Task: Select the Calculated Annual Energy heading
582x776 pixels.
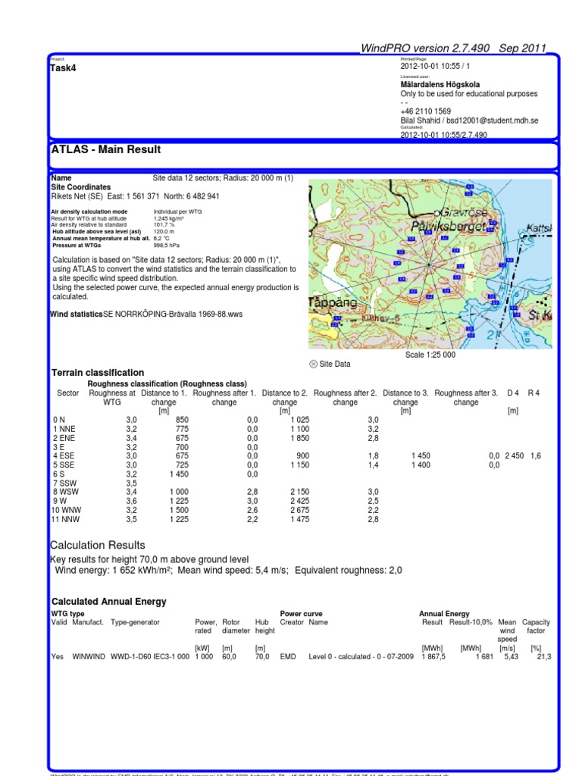Action: click(x=108, y=602)
